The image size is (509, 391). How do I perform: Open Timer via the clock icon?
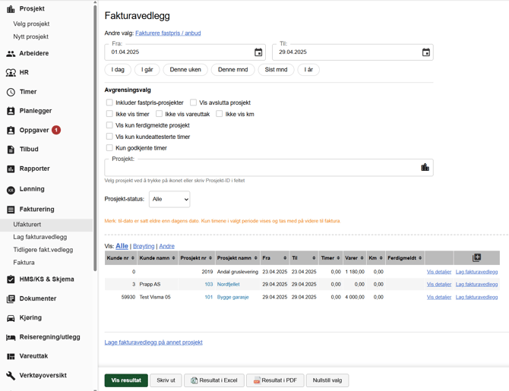11,92
